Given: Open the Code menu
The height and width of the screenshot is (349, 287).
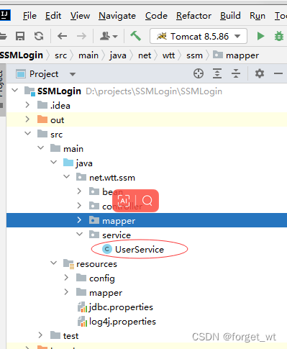Looking at the screenshot, I should click(x=156, y=16).
